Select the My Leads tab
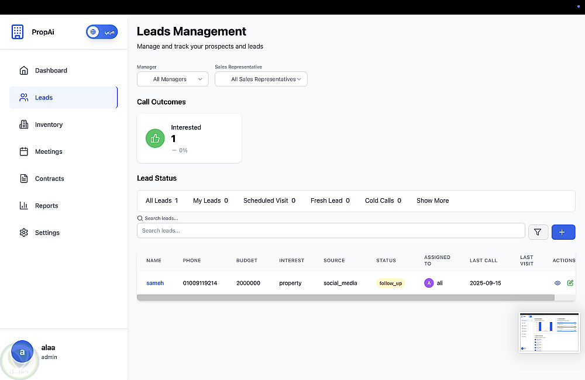The image size is (585, 380). tap(211, 201)
